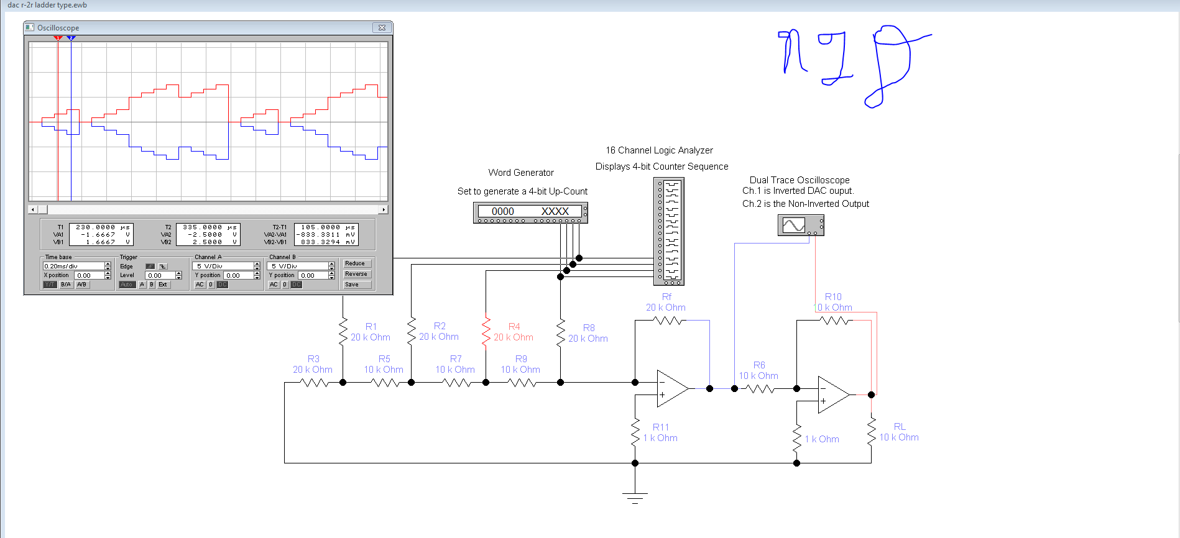Adjust Channel B V/Div stepper

(x=331, y=266)
